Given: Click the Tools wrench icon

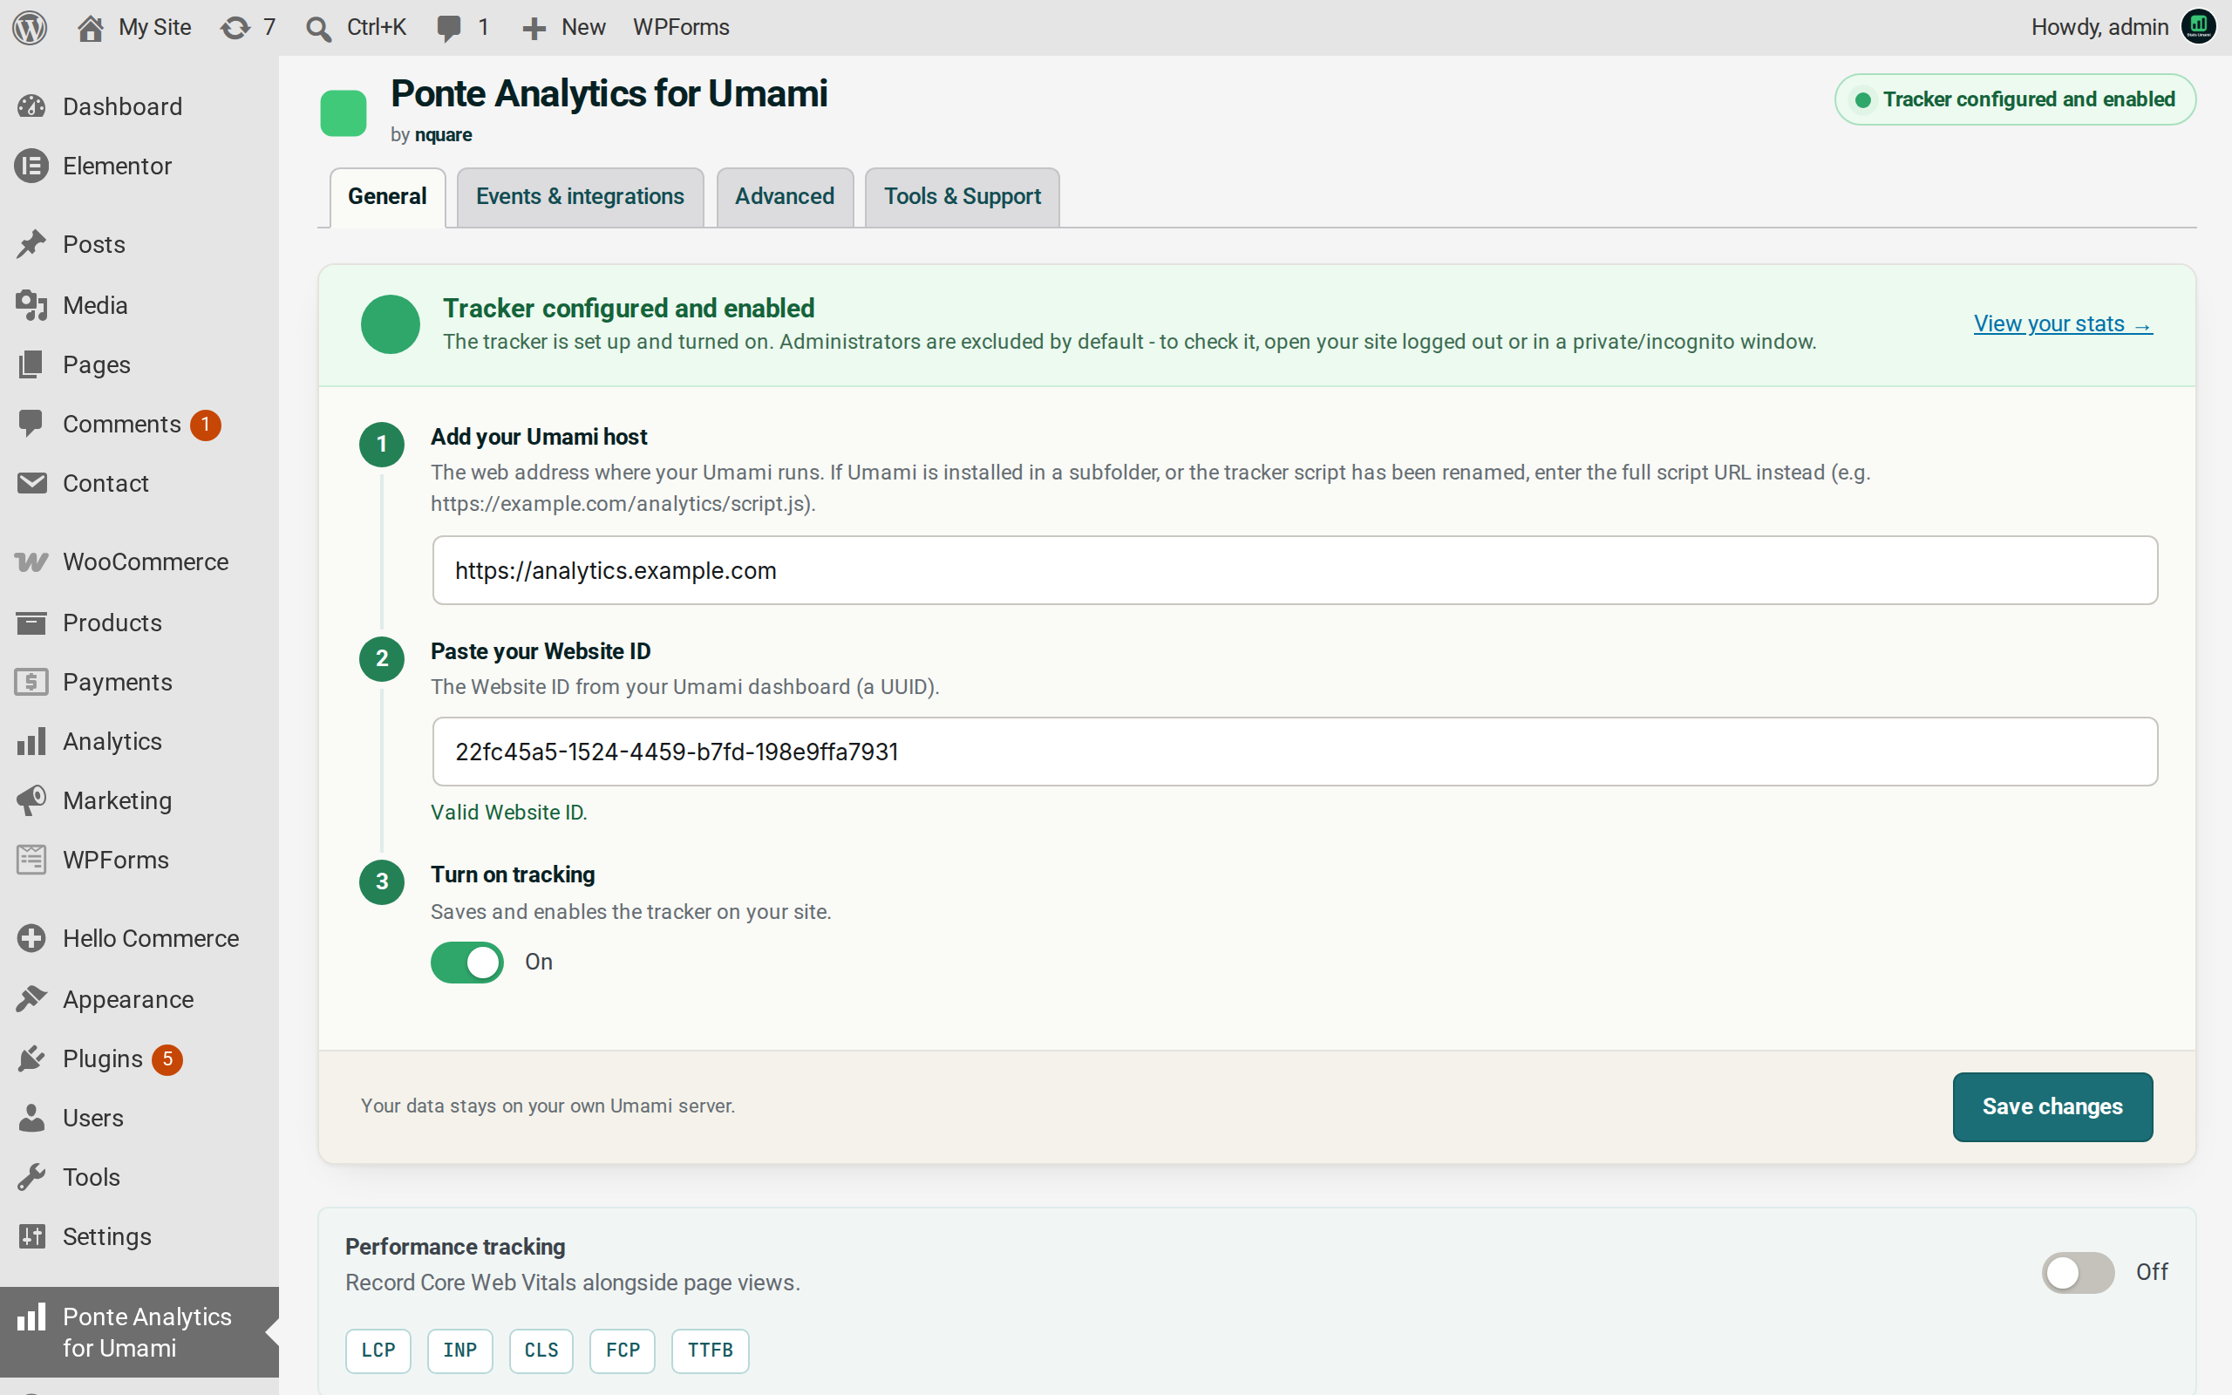Looking at the screenshot, I should click(31, 1177).
